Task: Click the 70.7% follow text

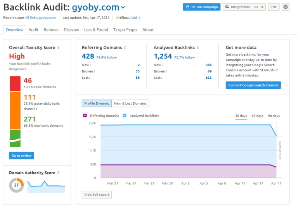Action: click(185, 57)
